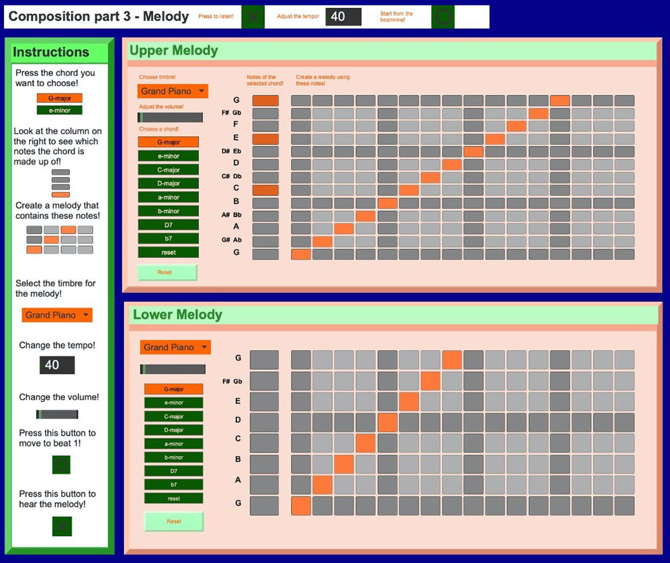Click the G-major example chip in Instructions
This screenshot has height=563, width=670.
point(59,98)
